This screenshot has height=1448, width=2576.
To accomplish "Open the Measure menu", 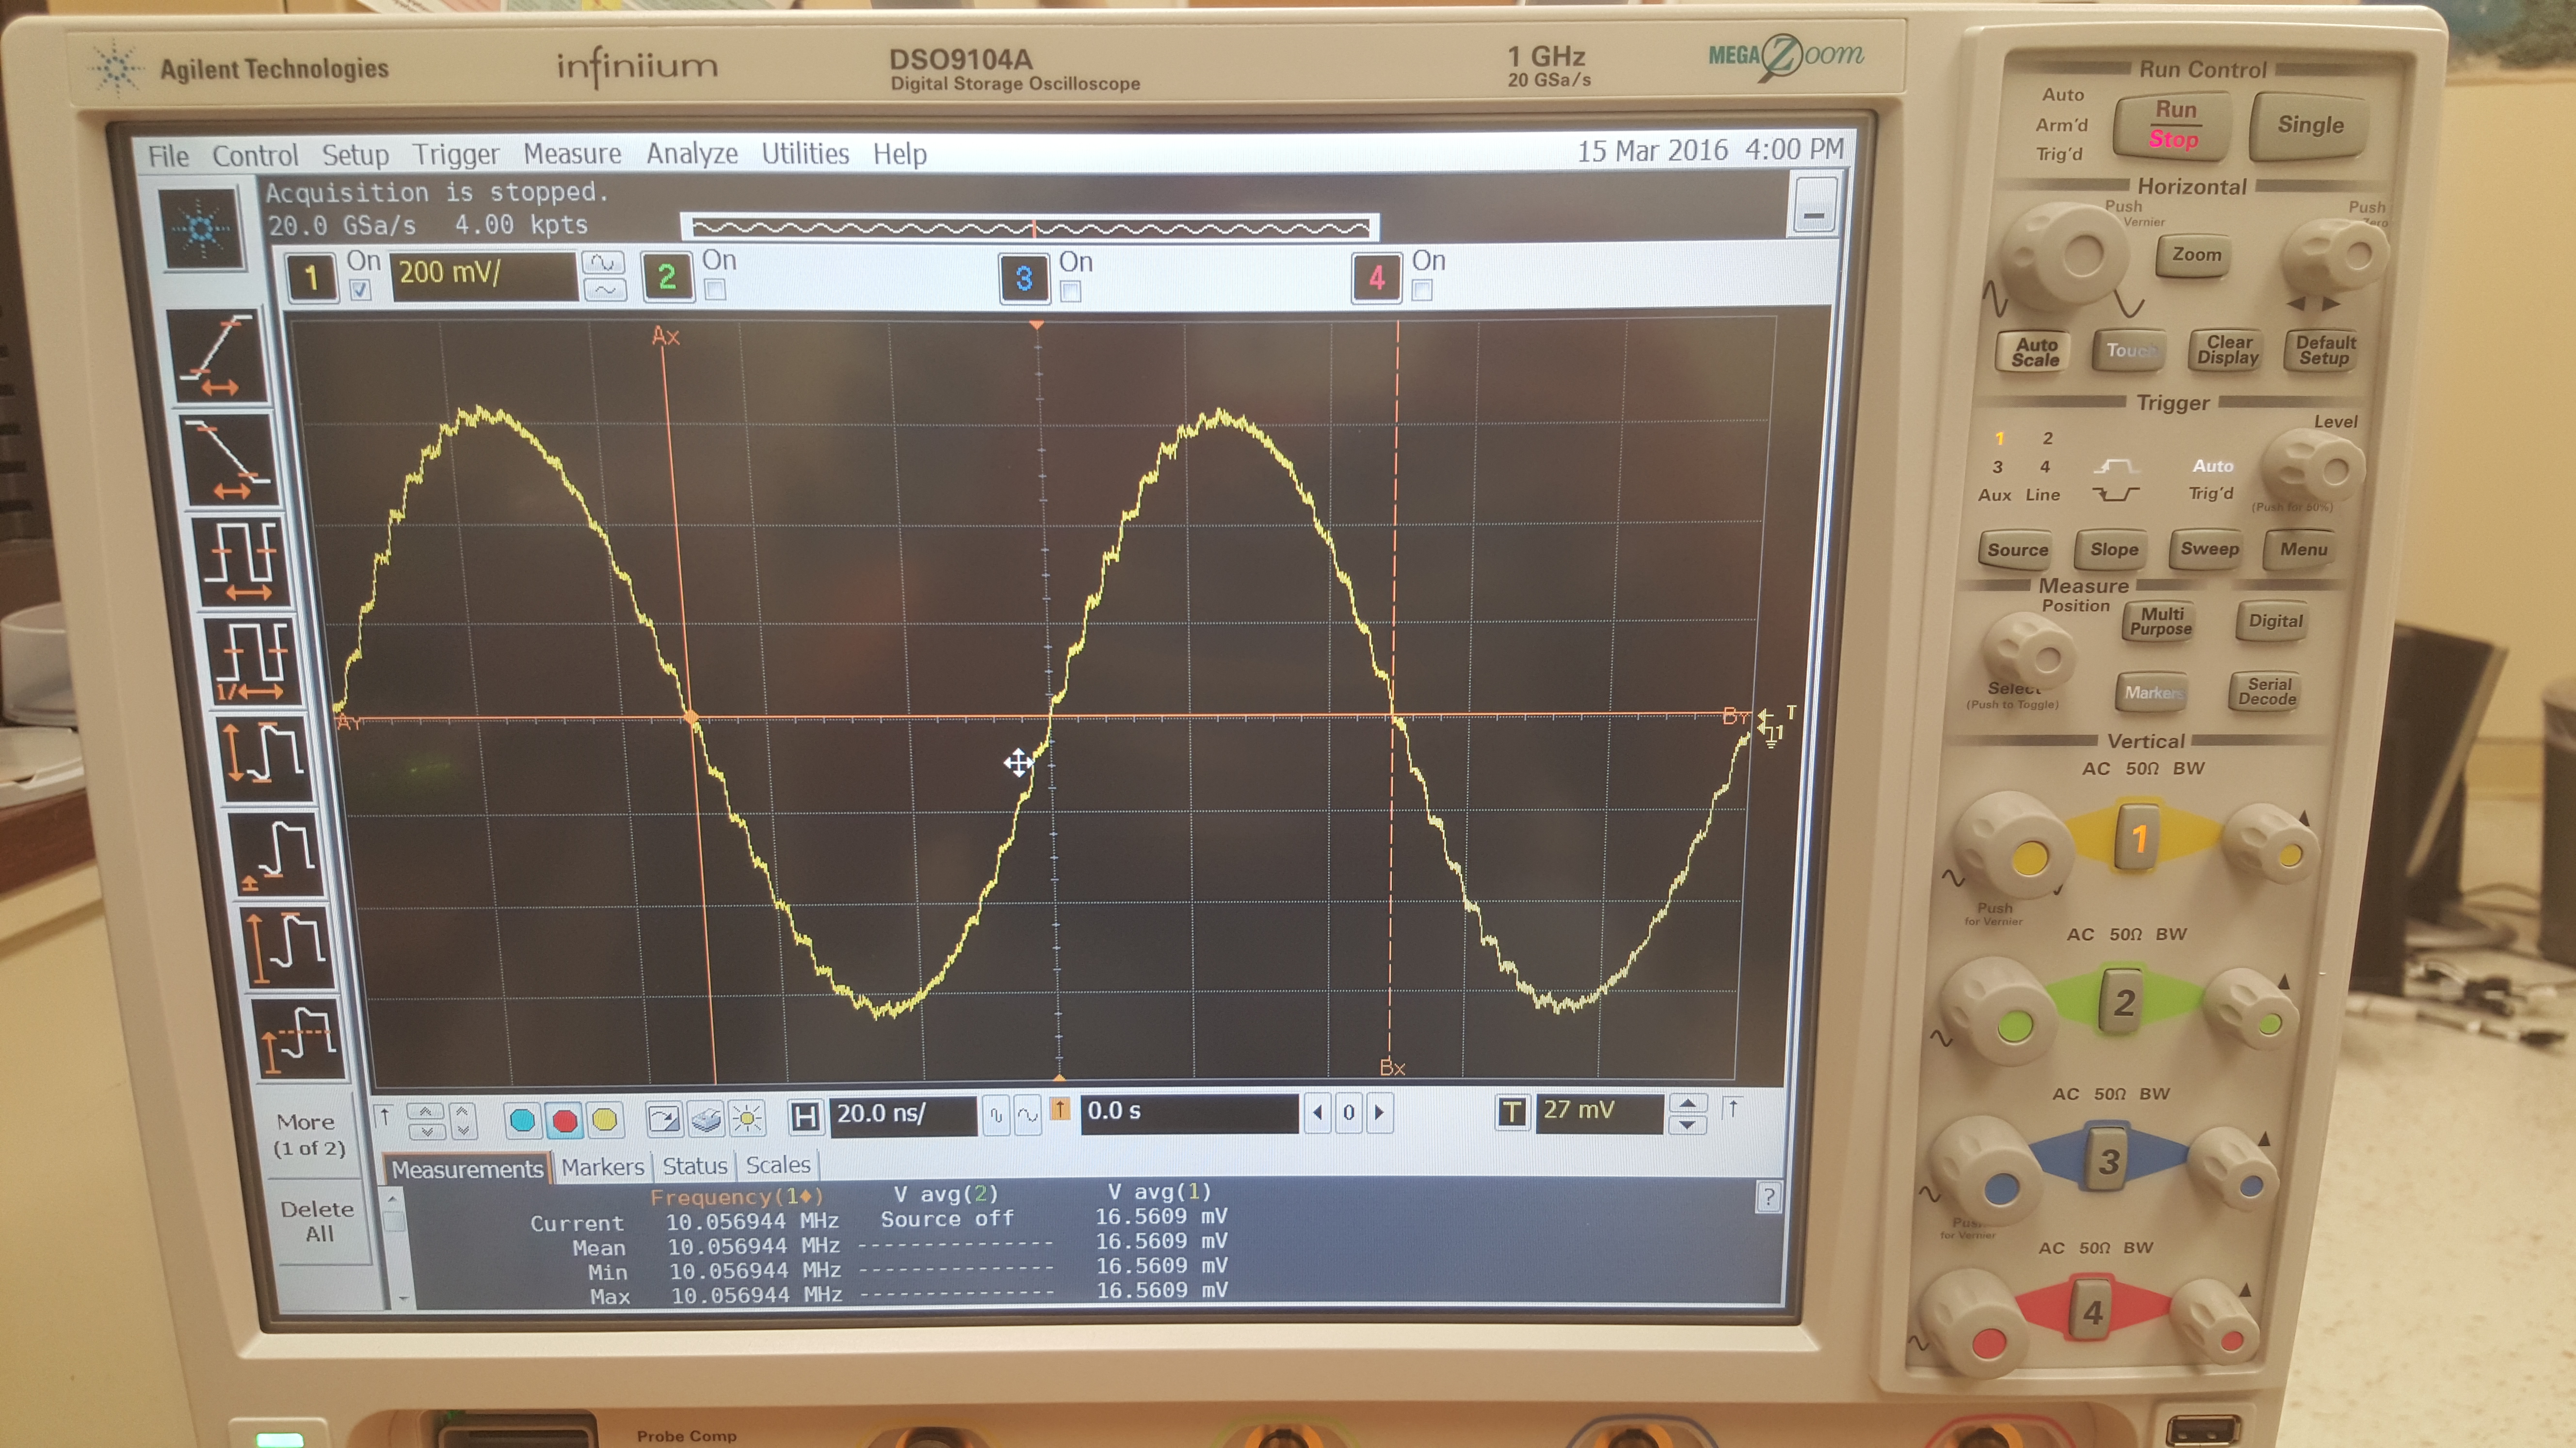I will [572, 154].
